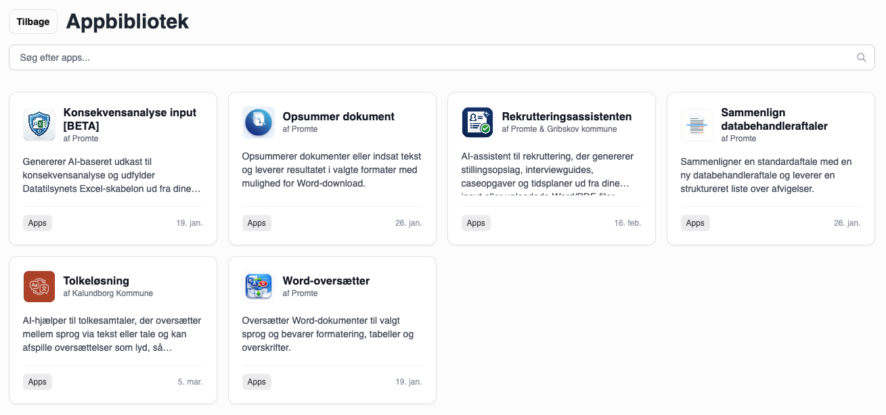Click the af Kalundborg Kommune author link
Image resolution: width=886 pixels, height=415 pixels.
[108, 293]
